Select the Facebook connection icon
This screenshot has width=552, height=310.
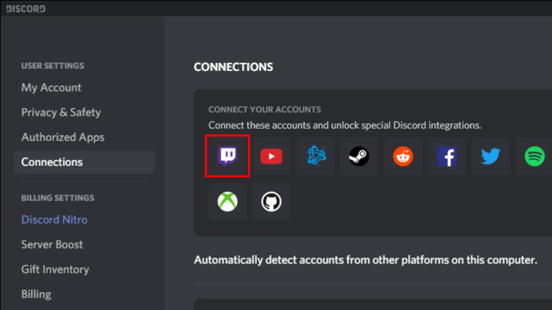[447, 156]
